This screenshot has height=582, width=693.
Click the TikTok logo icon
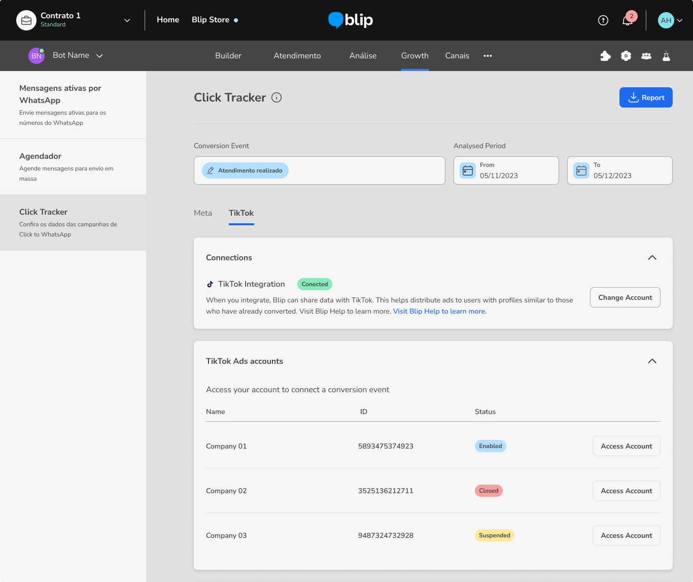210,284
